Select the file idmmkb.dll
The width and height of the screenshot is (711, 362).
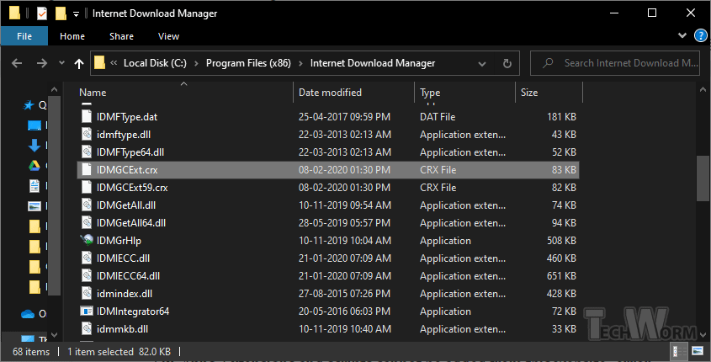tap(328, 329)
